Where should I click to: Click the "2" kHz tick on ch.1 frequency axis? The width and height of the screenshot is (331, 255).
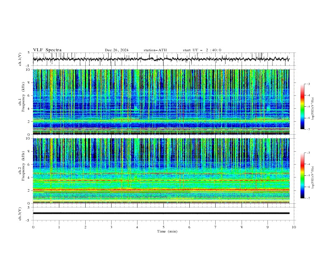(29, 122)
